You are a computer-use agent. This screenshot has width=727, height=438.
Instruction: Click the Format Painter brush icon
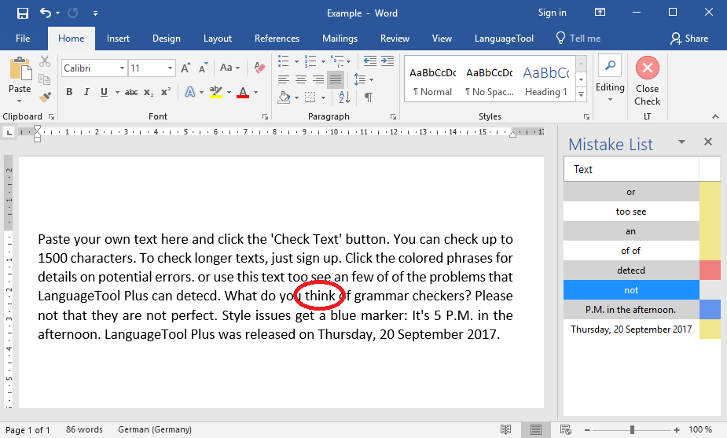[45, 97]
